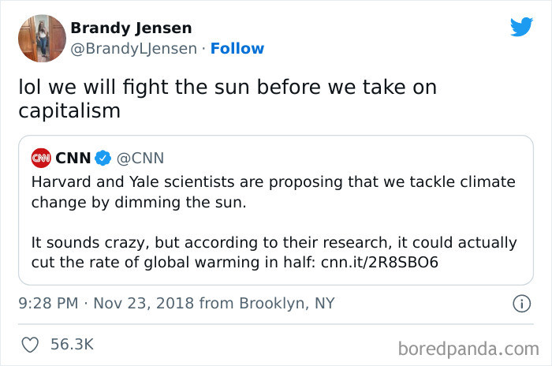Click the CNN account name
Viewport: 552px width, 366px height.
click(x=73, y=159)
